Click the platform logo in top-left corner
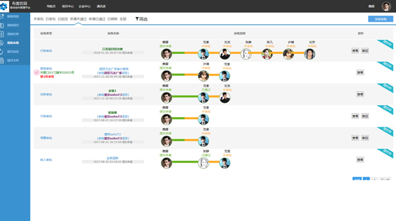 coord(4,7)
